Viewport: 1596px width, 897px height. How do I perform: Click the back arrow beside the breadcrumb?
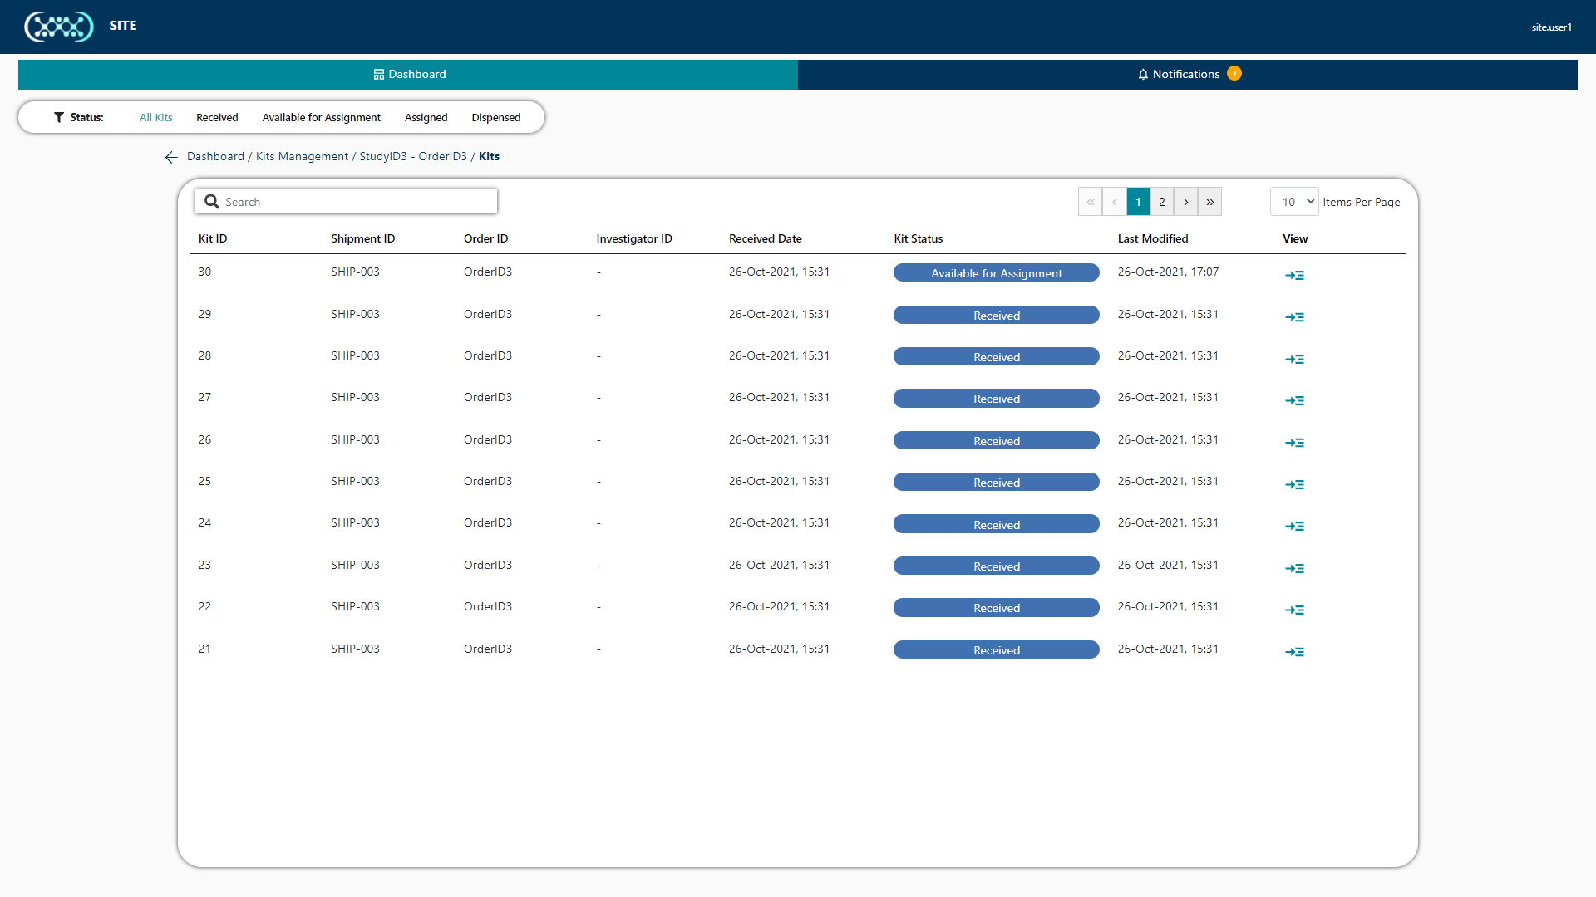170,157
